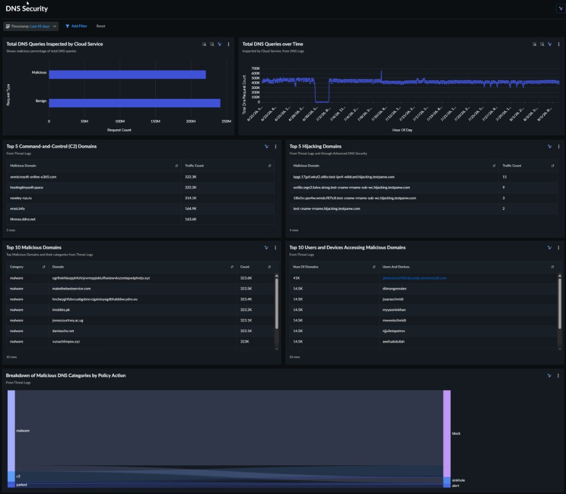Screen dimensions: 566x494
Task: Click AI sparkle icon on Top 10 Malicious Domains
Action: tap(266, 248)
